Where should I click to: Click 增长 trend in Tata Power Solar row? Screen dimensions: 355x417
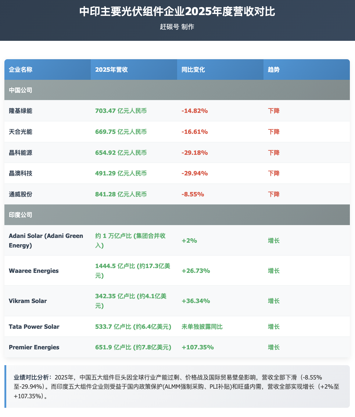coord(274,327)
